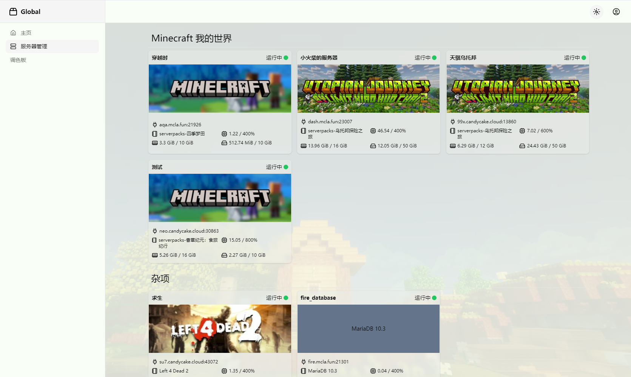Click the egg icon beside Left 4 Dead 2

click(x=154, y=371)
